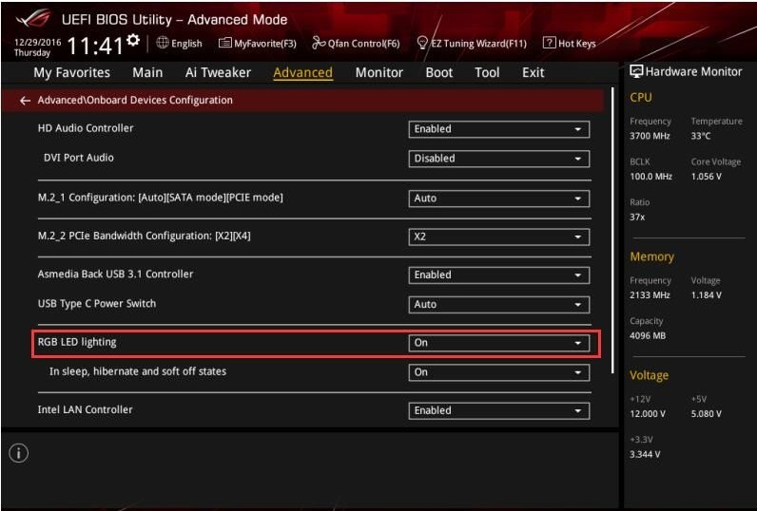Screen dimensions: 757x511
Task: Click Memory voltage value 1.184 V
Action: click(707, 295)
